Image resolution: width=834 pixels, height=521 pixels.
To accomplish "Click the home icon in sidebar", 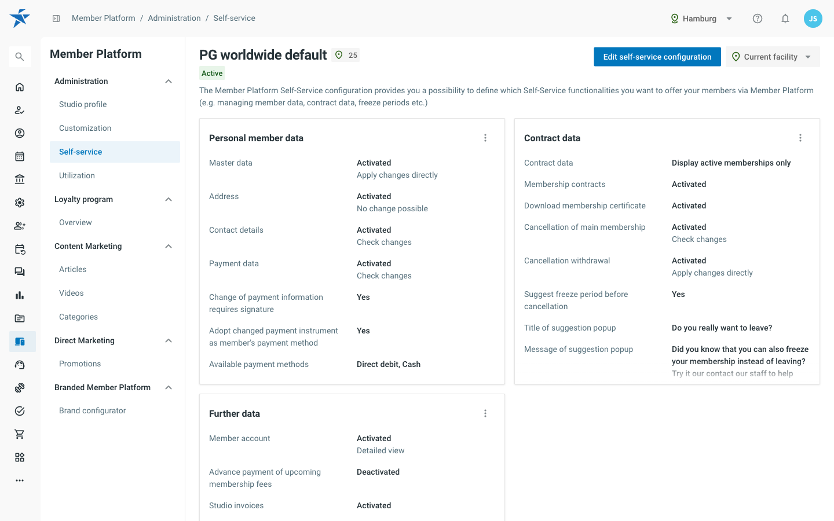I will [20, 87].
